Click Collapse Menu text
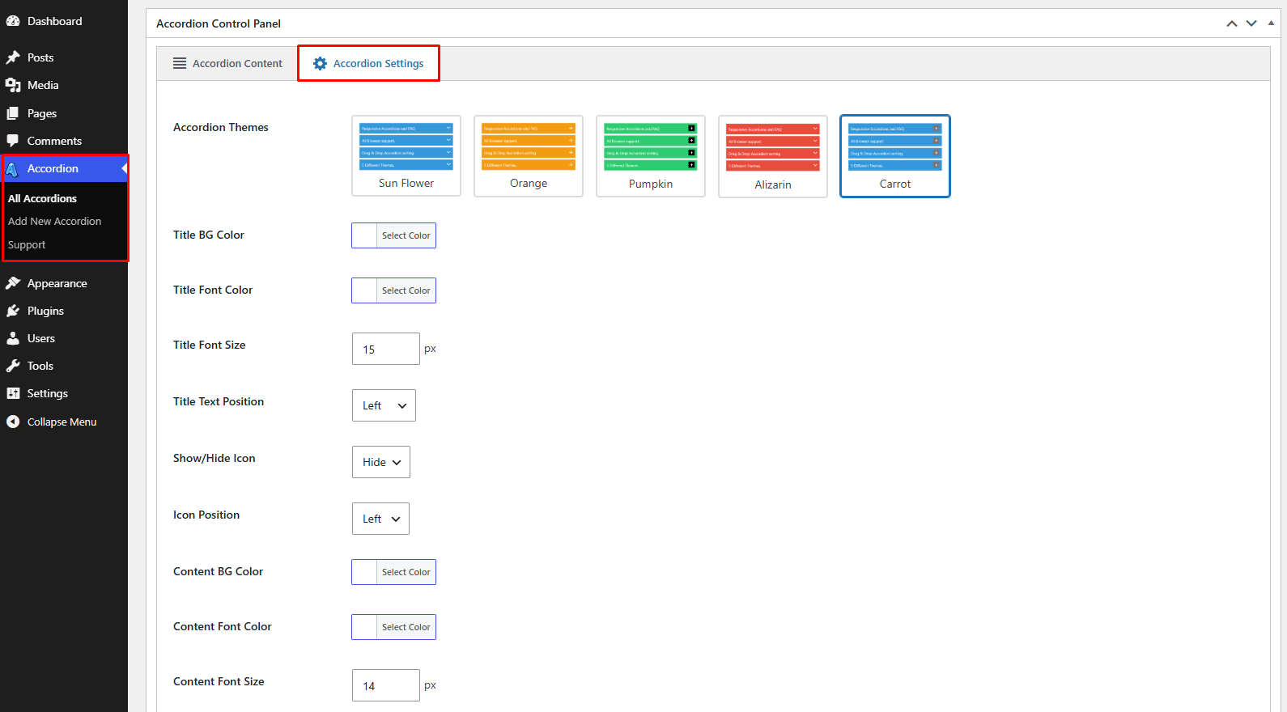This screenshot has height=712, width=1287. click(62, 422)
